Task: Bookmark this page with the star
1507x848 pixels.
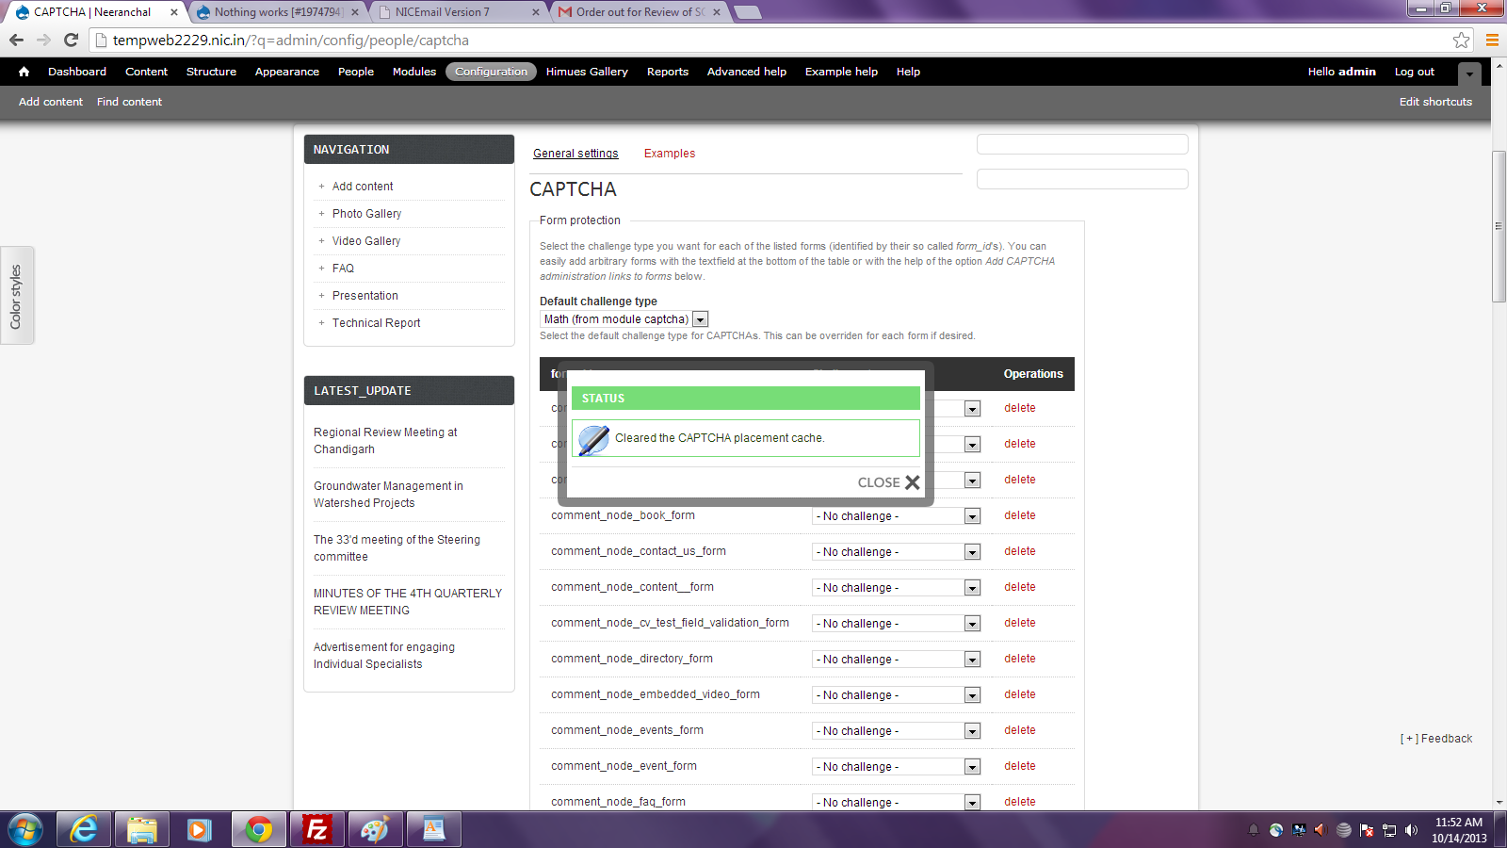Action: 1461,40
